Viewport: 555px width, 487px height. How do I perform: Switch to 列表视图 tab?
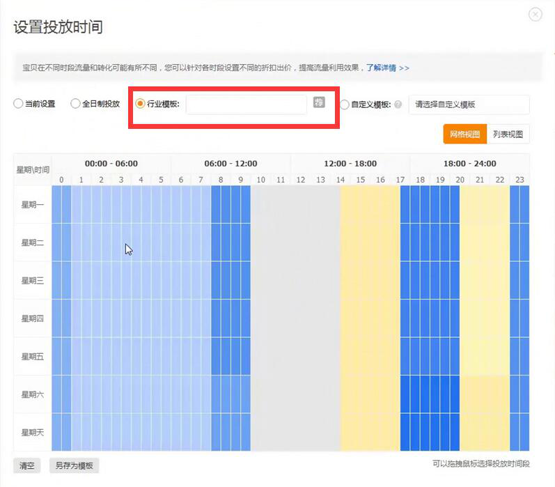(x=507, y=134)
